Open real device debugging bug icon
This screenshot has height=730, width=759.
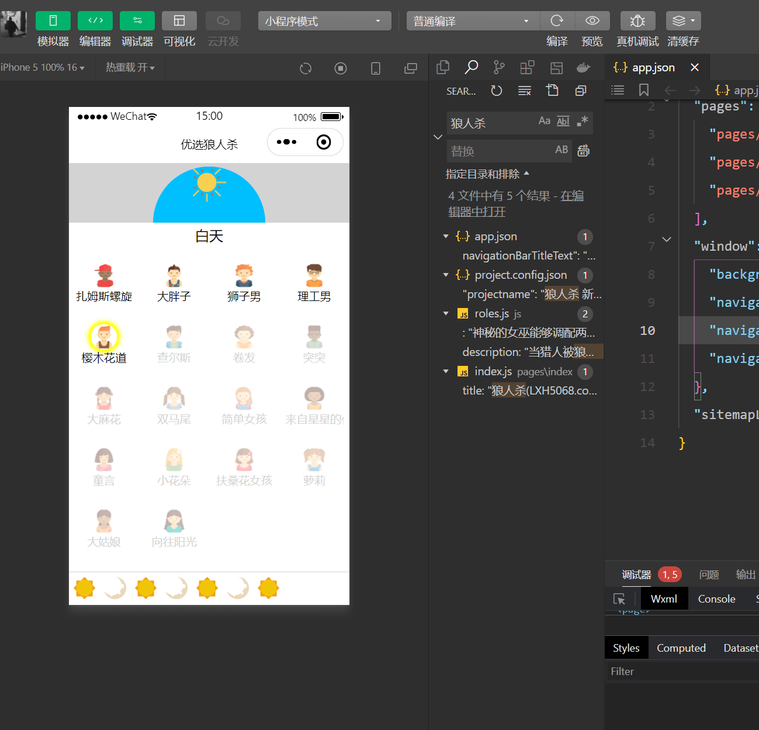click(637, 21)
